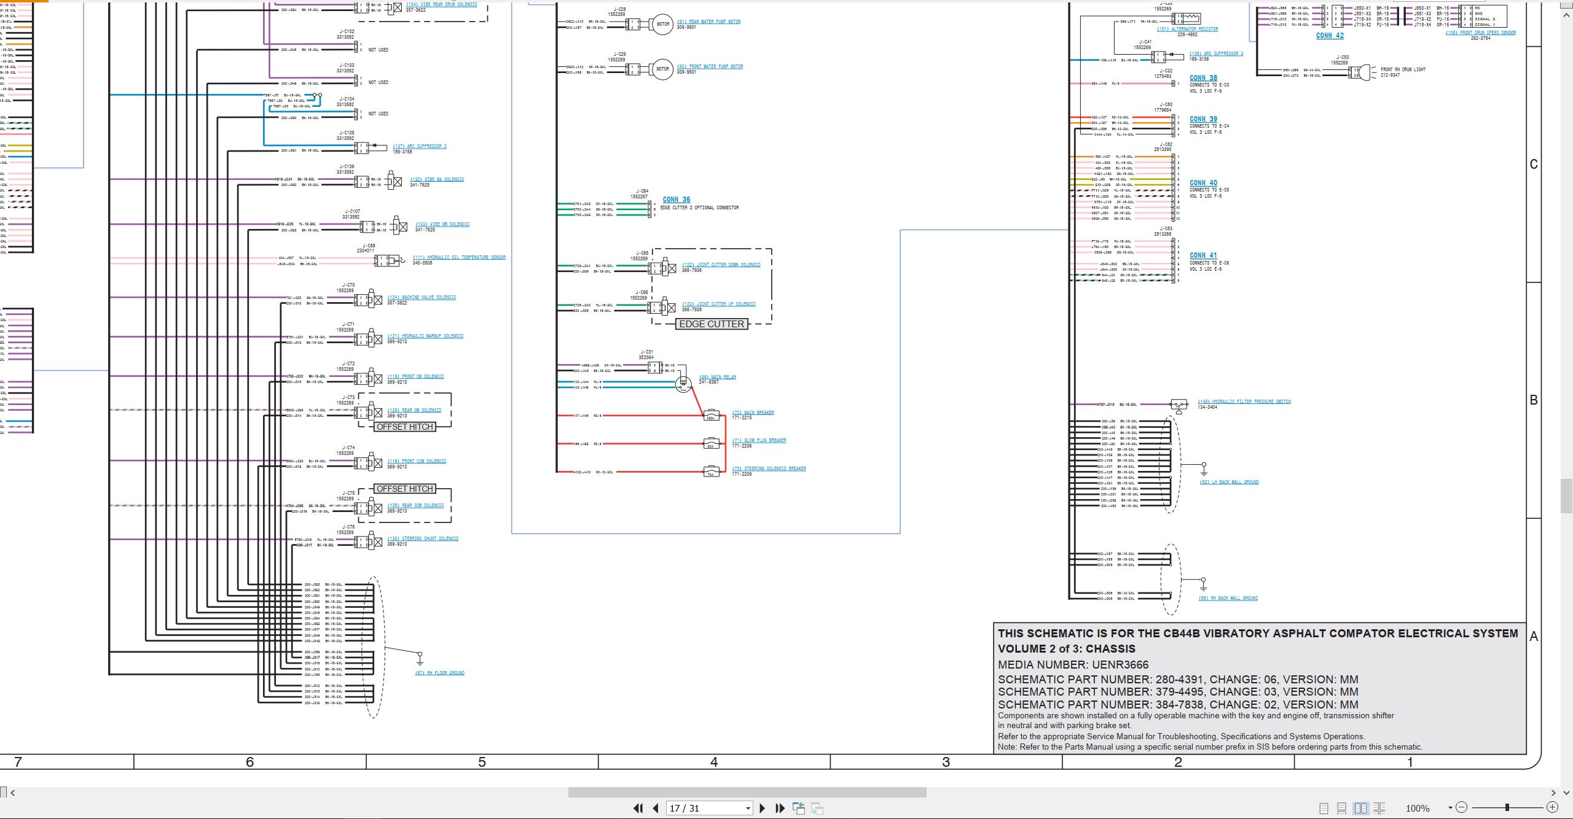Follow the MAIN RELAY component link
1573x819 pixels.
click(x=717, y=377)
